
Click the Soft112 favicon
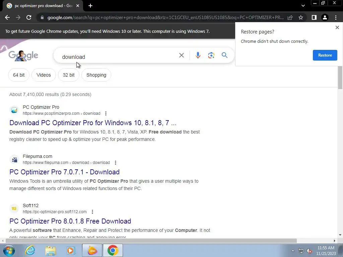pyautogui.click(x=14, y=209)
